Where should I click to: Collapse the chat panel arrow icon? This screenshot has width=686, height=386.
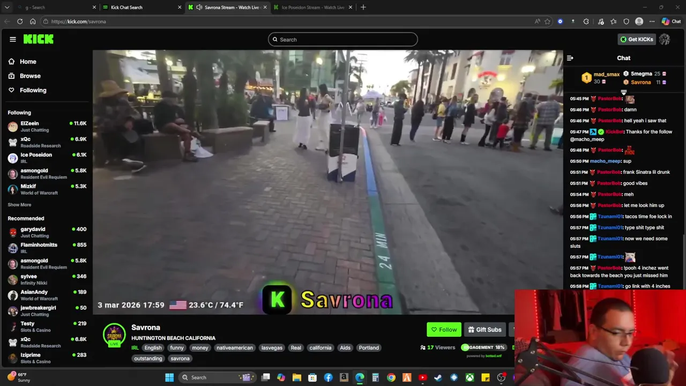coord(570,58)
